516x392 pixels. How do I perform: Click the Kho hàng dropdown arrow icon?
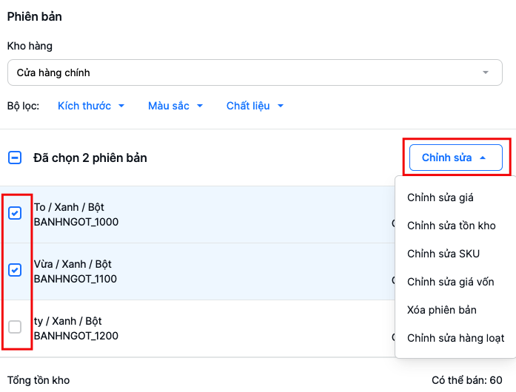(486, 72)
